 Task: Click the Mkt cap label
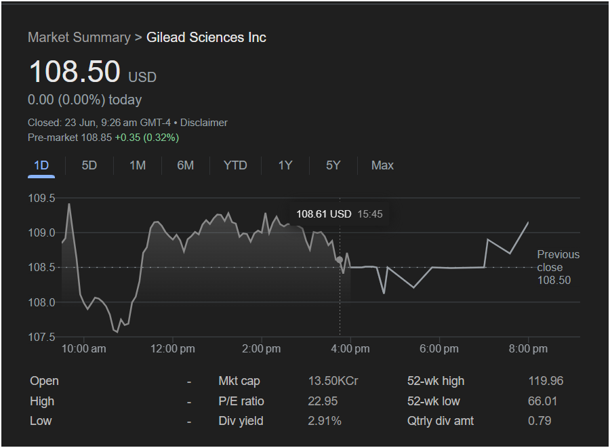point(239,381)
